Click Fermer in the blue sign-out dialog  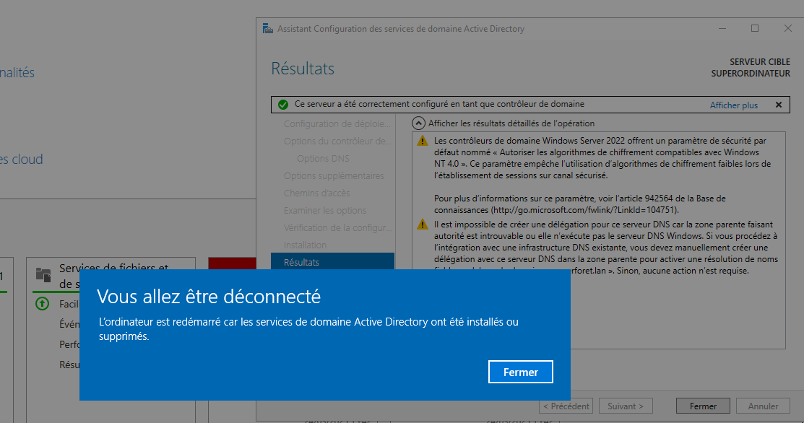point(520,372)
